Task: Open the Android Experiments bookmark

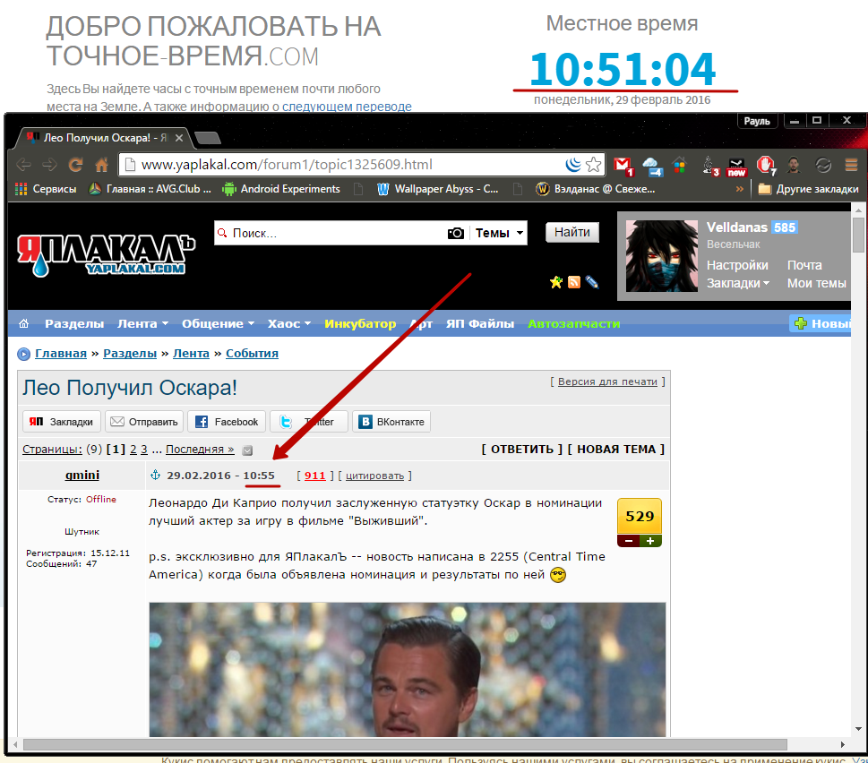Action: click(x=280, y=189)
